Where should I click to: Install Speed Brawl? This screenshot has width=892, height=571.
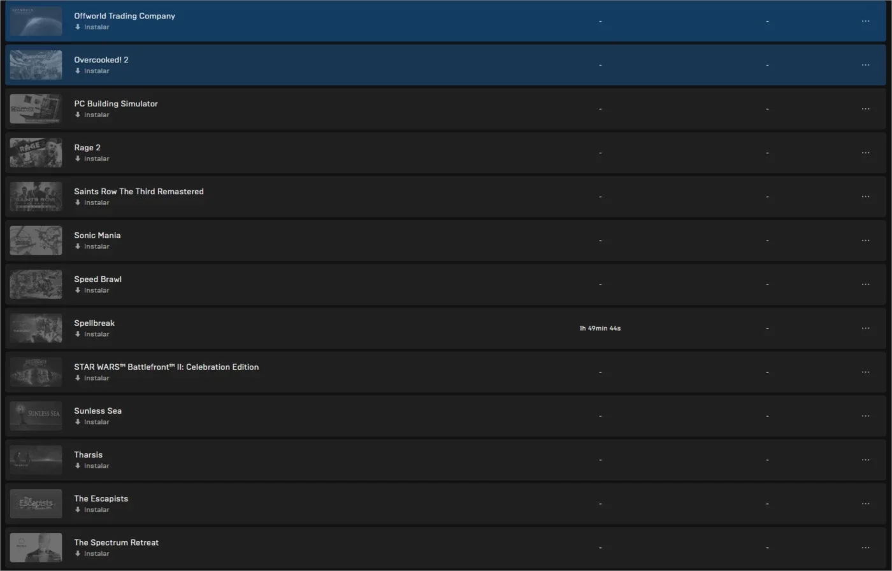pyautogui.click(x=92, y=291)
